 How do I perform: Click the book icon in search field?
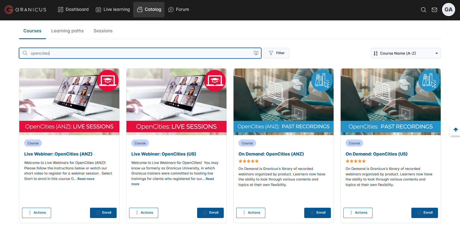point(256,53)
